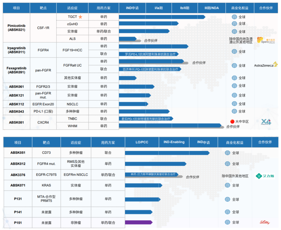This screenshot has width=281, height=230.
Task: Click the green 艾力斯 partner logo
Action: 265,176
